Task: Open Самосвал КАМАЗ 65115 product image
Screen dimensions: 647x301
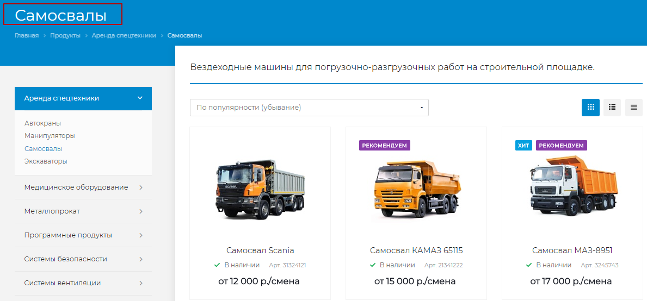Action: tap(416, 191)
